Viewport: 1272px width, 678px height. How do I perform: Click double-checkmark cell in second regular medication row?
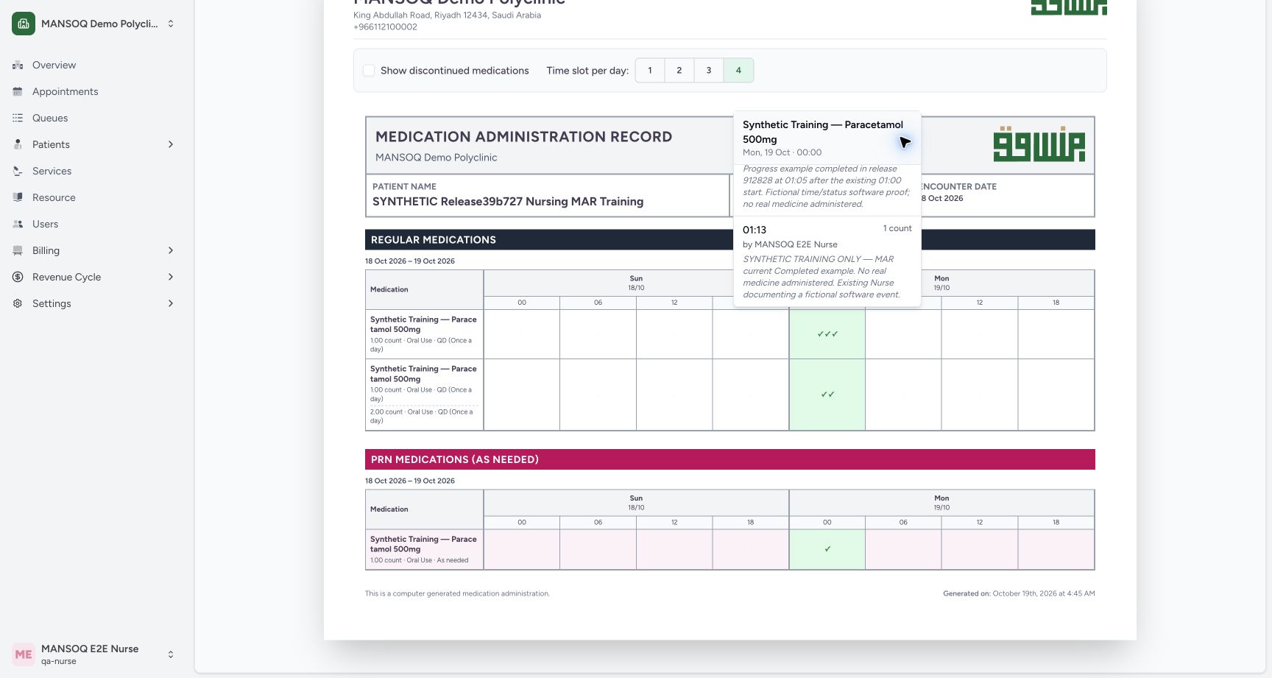tap(827, 395)
